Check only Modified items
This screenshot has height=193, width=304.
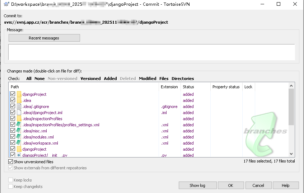point(148,79)
